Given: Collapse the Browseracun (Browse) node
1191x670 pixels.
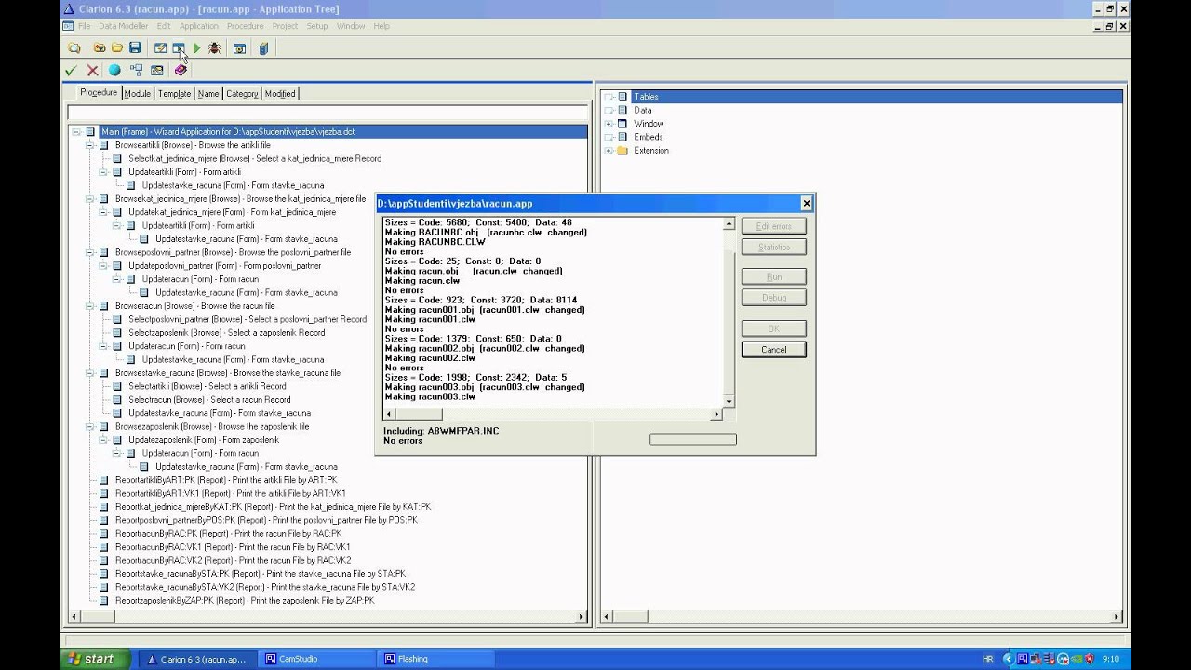Looking at the screenshot, I should (x=90, y=306).
